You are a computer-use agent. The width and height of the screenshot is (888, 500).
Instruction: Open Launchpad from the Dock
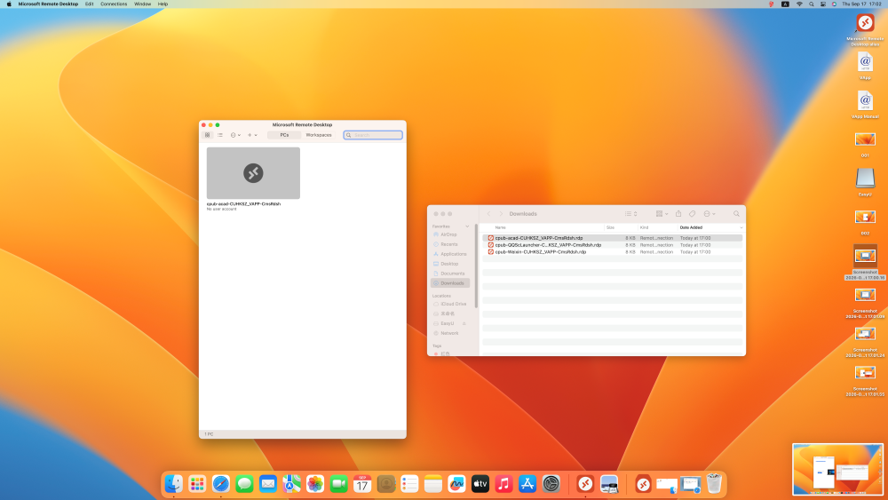coord(197,484)
